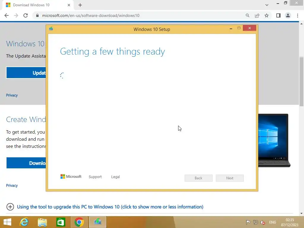Reload the Download Windows 10 page
This screenshot has width=304, height=228.
[26, 15]
